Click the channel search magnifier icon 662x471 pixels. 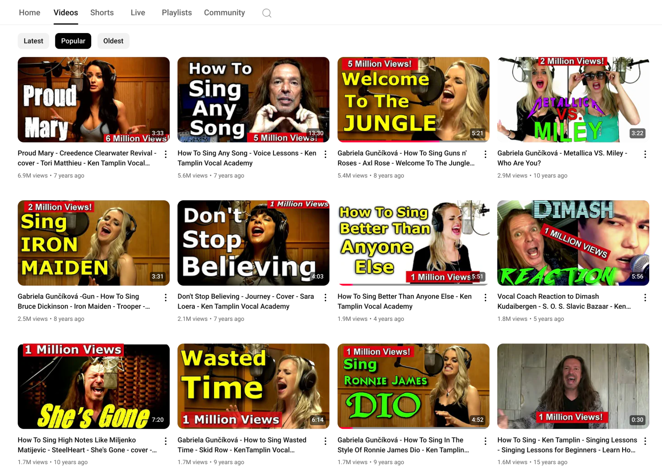coord(267,13)
